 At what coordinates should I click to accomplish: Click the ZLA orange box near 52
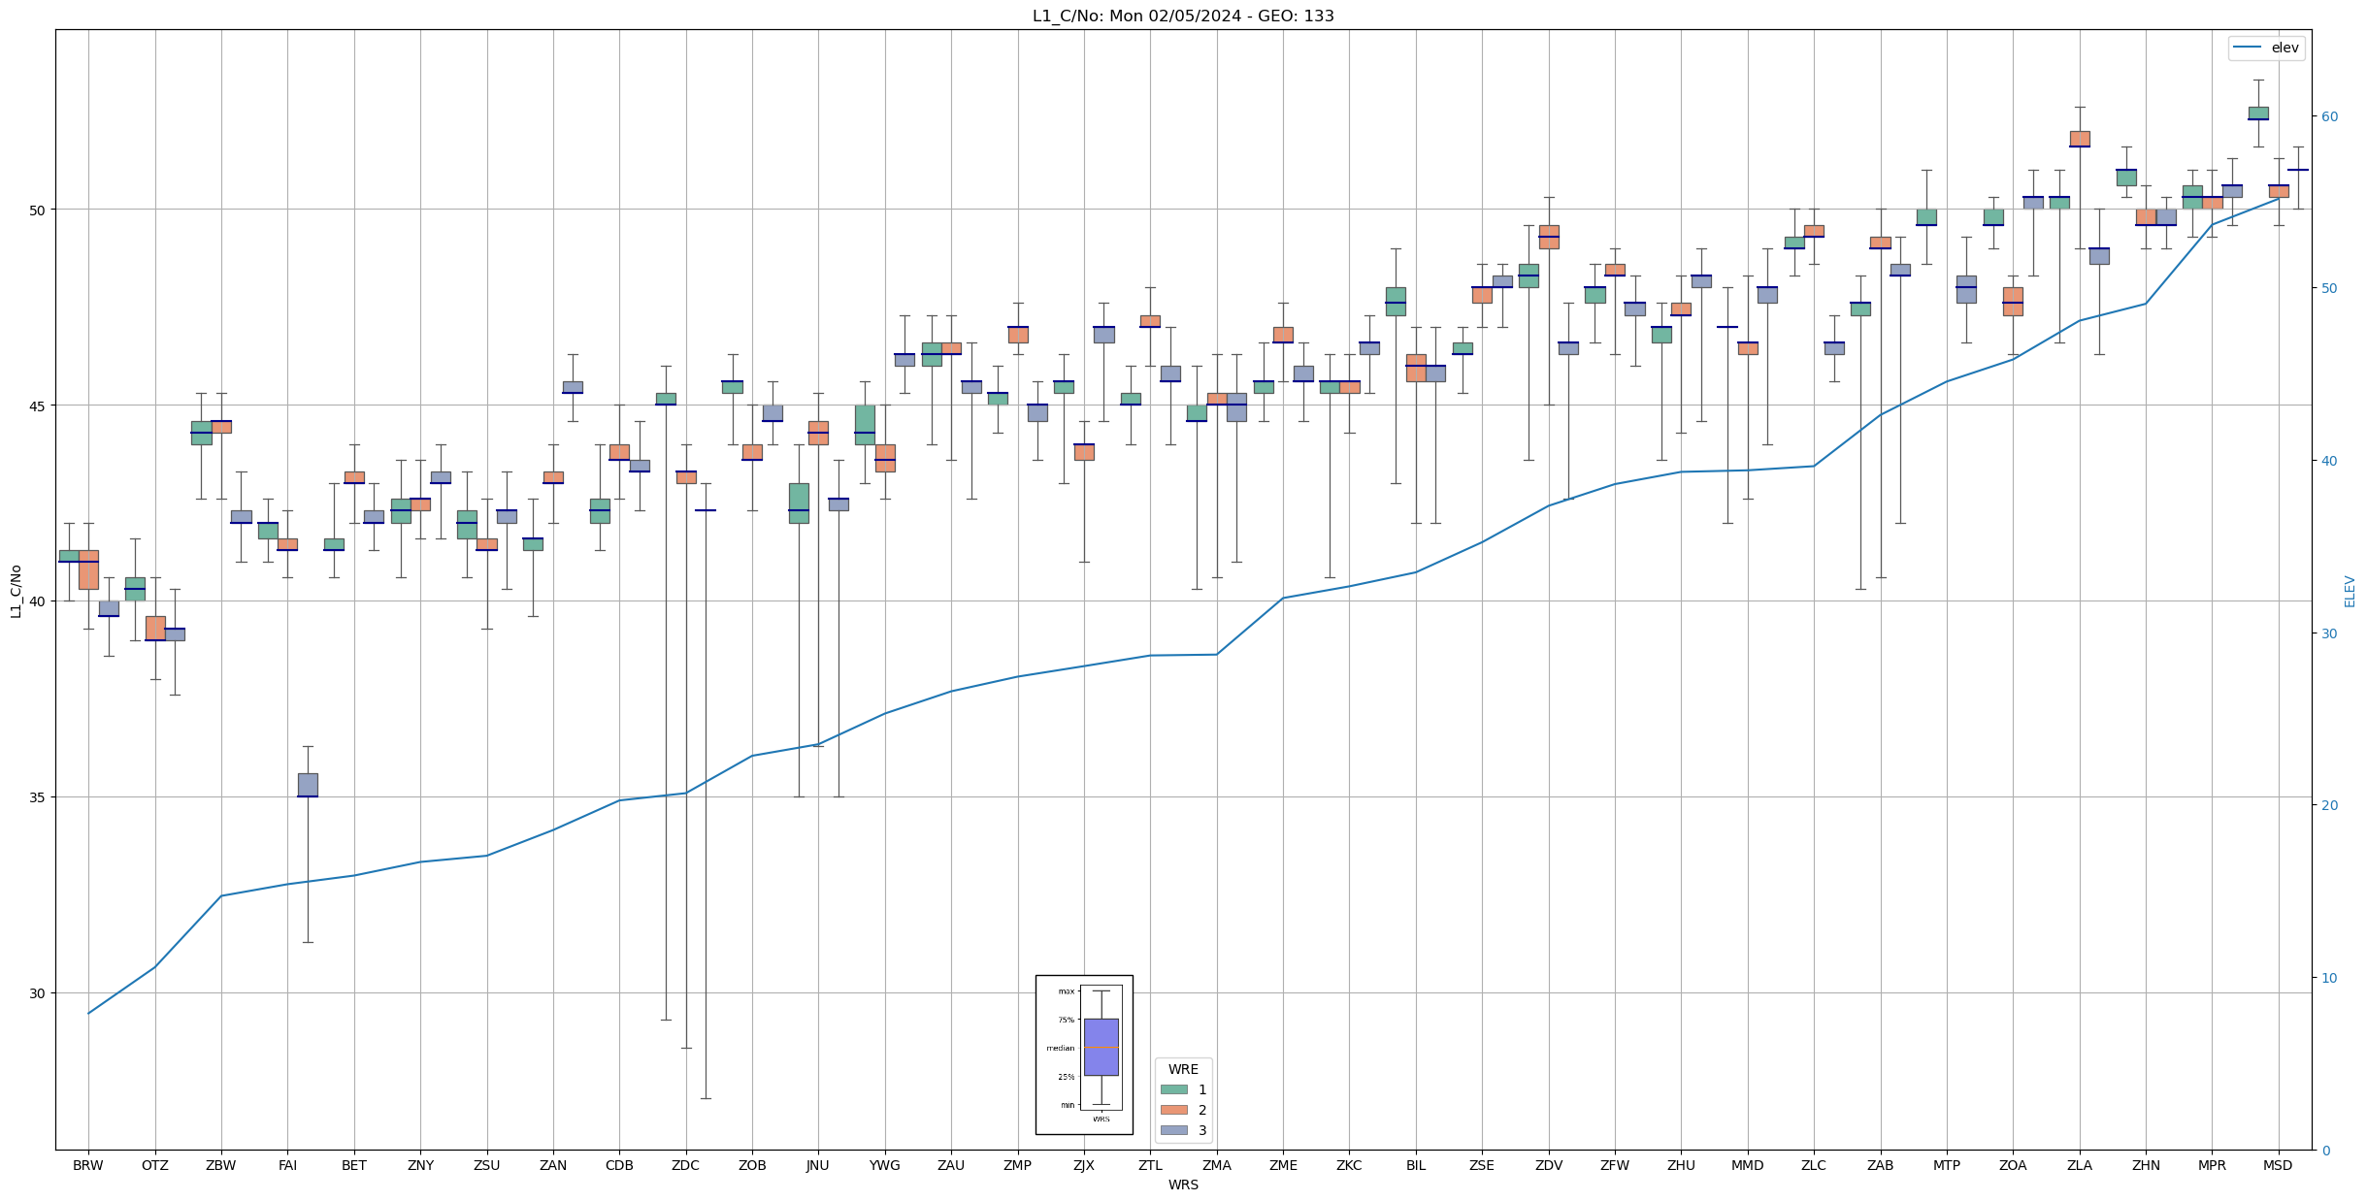click(2080, 139)
